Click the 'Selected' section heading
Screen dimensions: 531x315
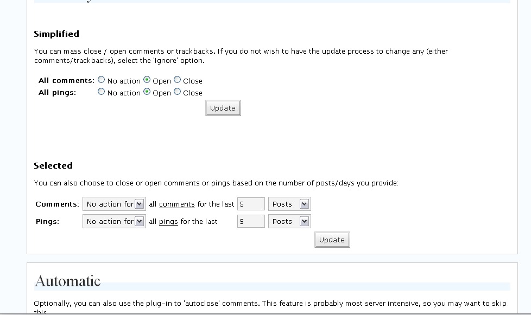pyautogui.click(x=53, y=165)
